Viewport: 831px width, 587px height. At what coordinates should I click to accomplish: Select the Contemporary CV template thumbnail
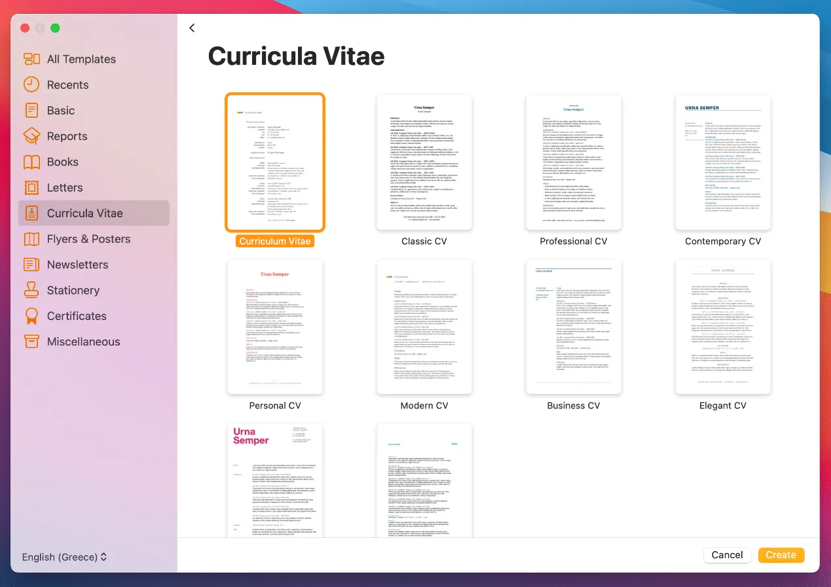(723, 162)
